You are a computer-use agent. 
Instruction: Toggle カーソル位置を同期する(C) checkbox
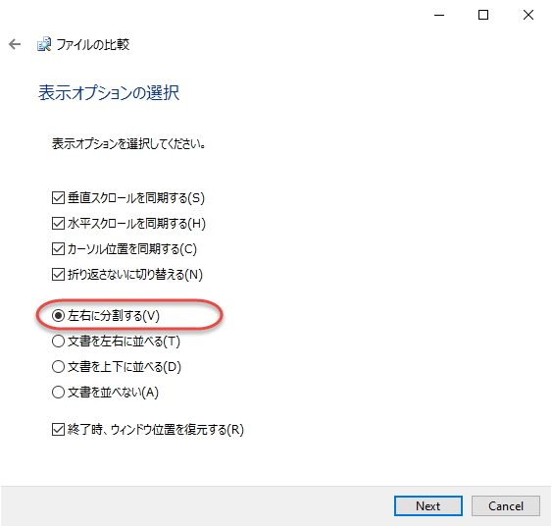(x=58, y=249)
